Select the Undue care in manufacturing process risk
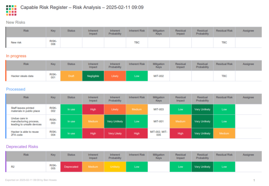Screen dimensions: 269x186 click(26, 121)
